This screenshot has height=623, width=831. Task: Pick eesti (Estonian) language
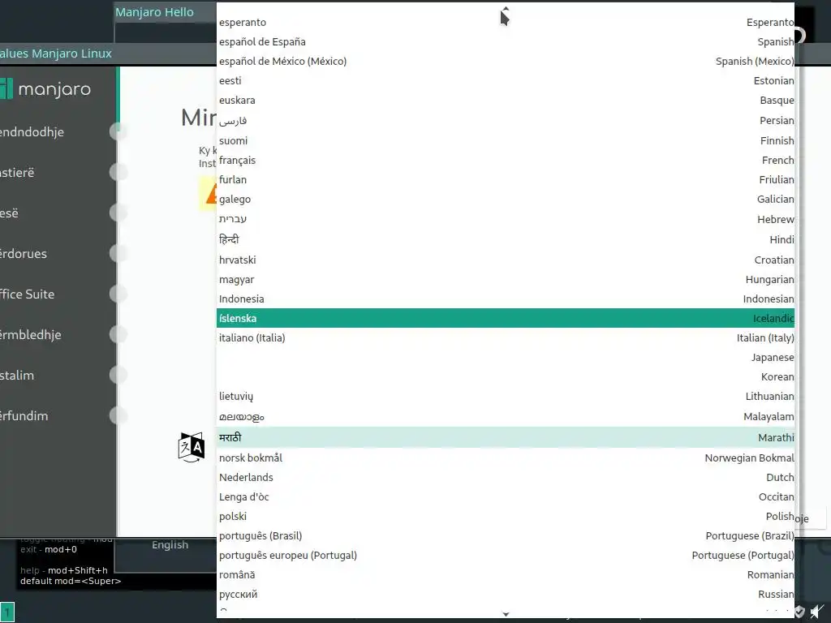(x=506, y=81)
